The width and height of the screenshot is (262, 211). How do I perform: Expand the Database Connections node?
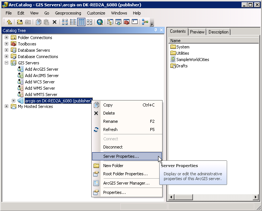pos(7,57)
